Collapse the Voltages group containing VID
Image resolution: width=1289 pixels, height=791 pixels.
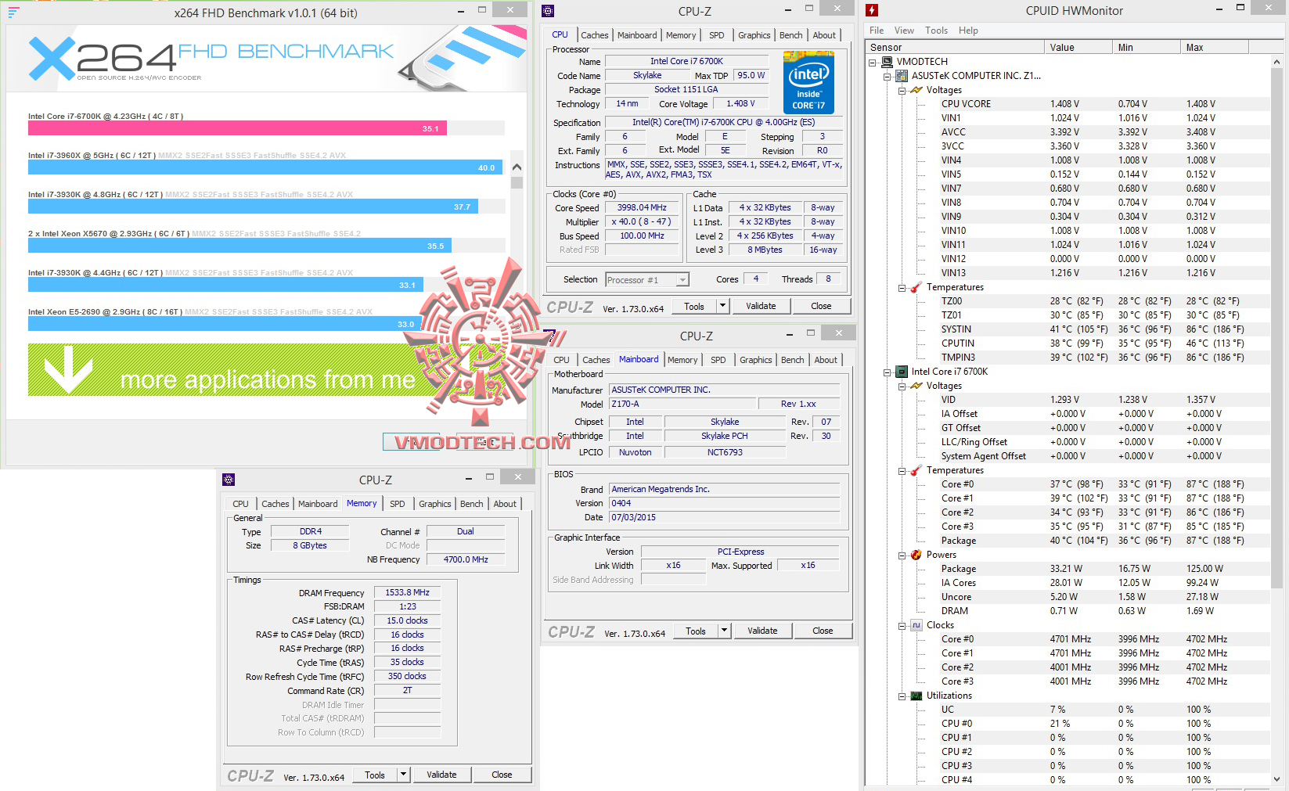[x=902, y=386]
